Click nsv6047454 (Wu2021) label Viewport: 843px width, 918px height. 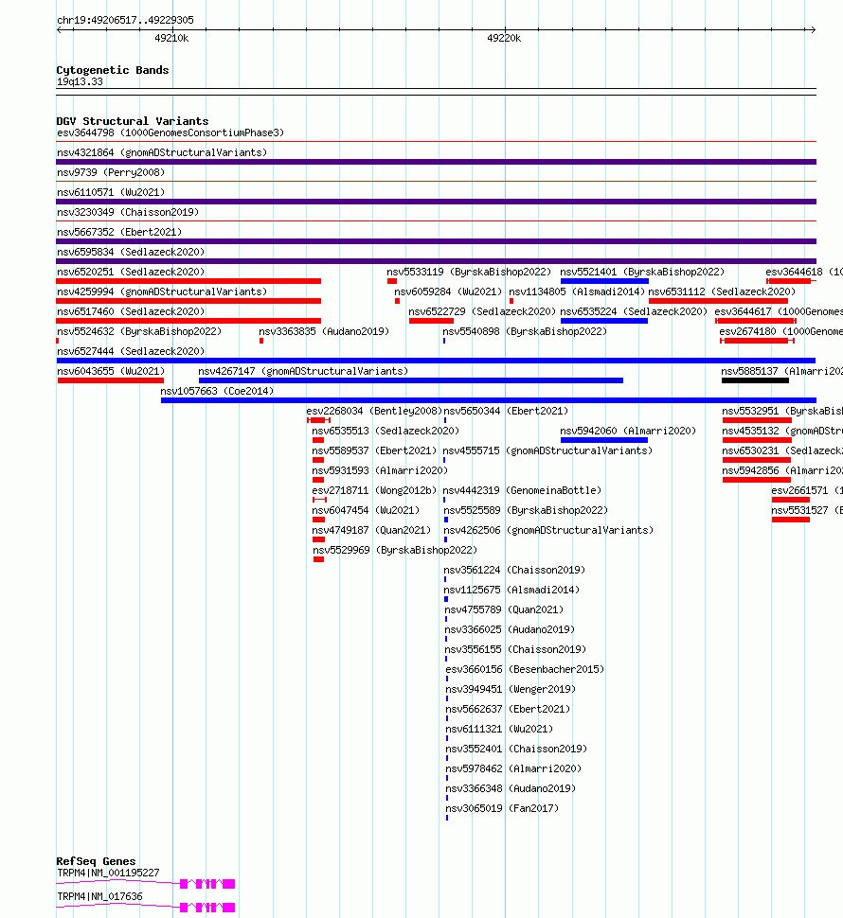(366, 511)
